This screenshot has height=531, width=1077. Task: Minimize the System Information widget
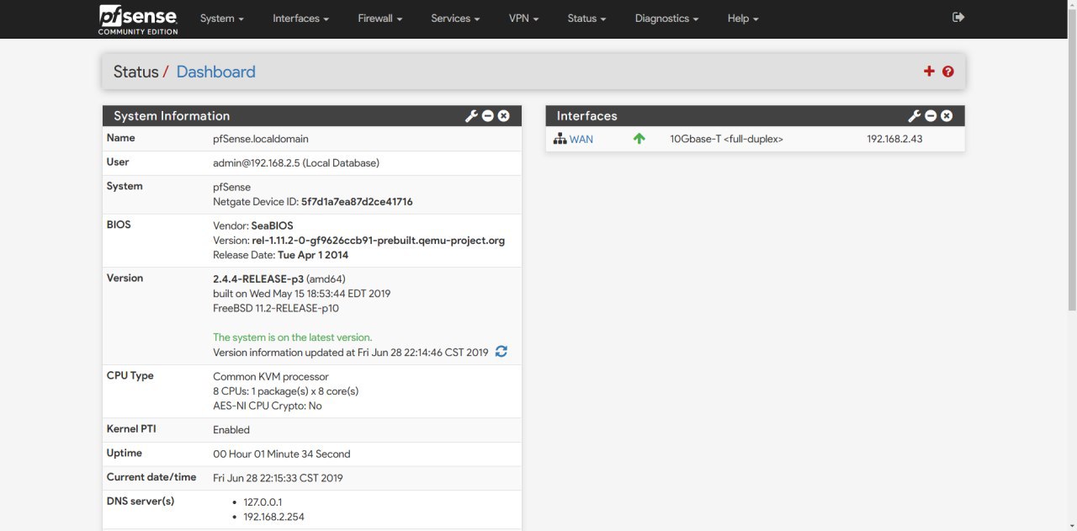coord(487,116)
